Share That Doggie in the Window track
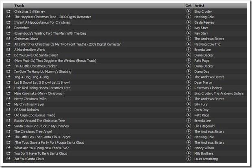The image size is (252, 168). [9, 61]
